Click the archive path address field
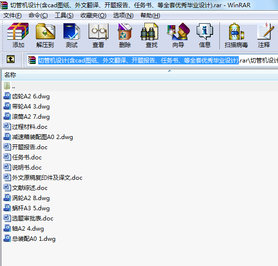Screen dimensions: 278x266 coord(153,61)
